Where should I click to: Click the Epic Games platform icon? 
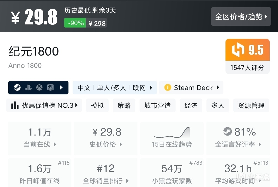[x=50, y=88]
